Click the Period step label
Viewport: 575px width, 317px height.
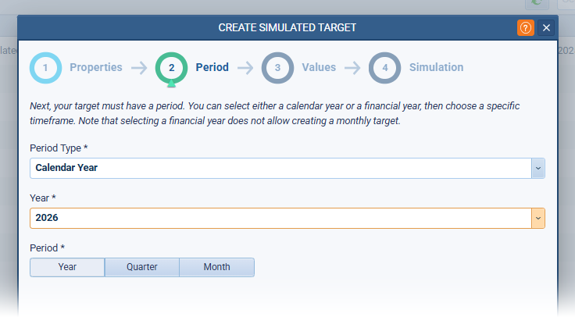click(212, 68)
